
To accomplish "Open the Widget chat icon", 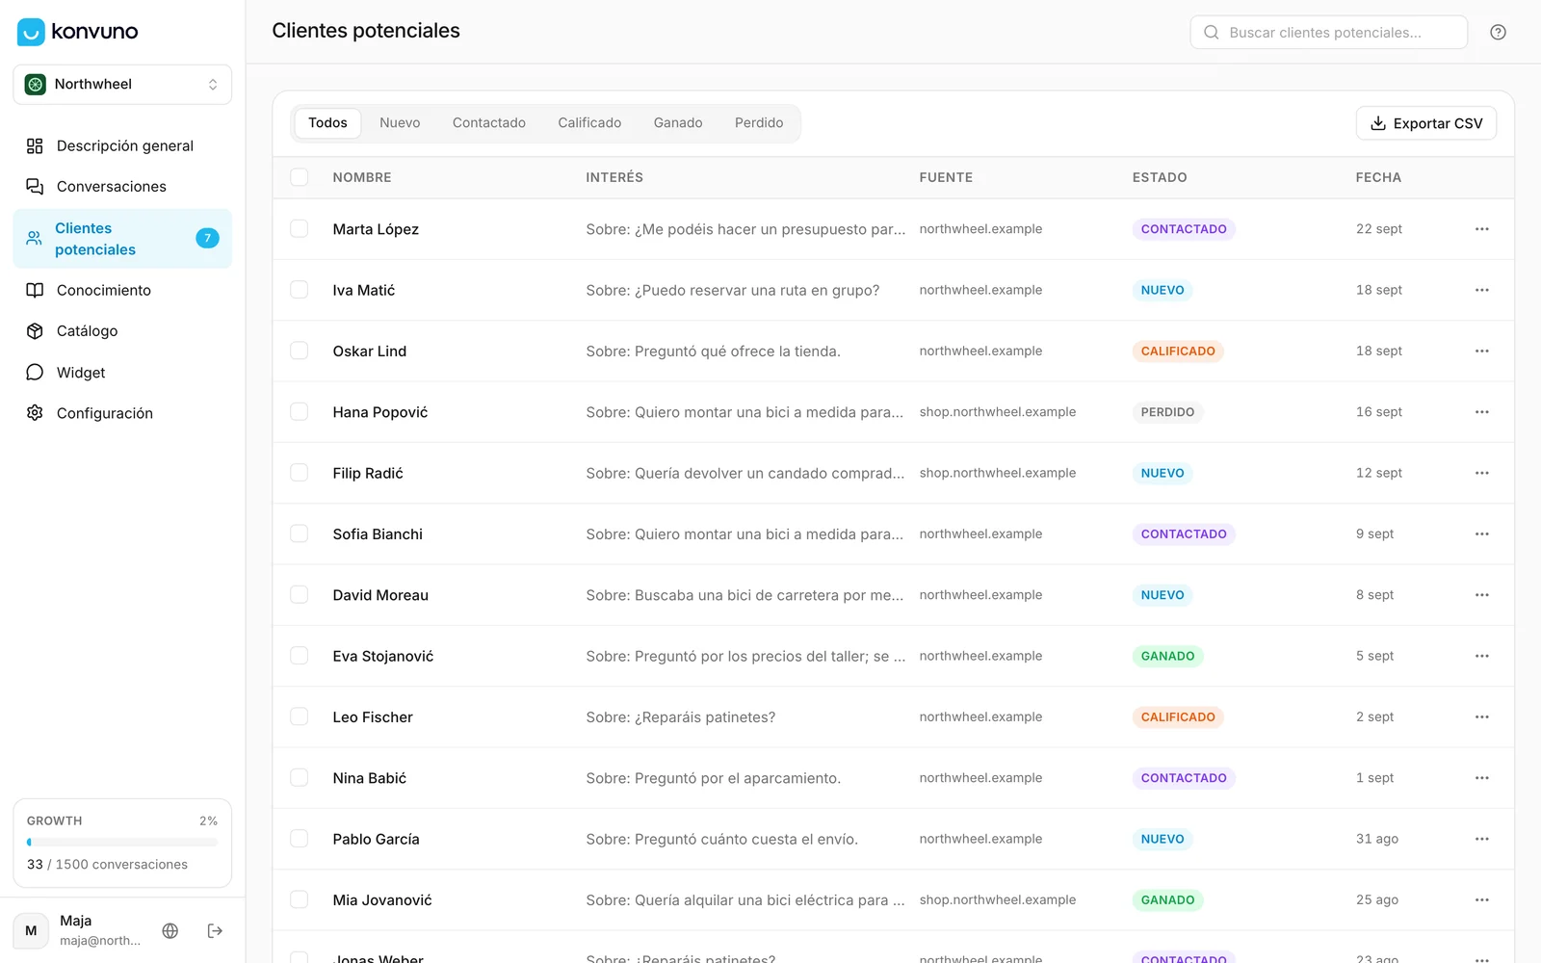I will click(35, 372).
